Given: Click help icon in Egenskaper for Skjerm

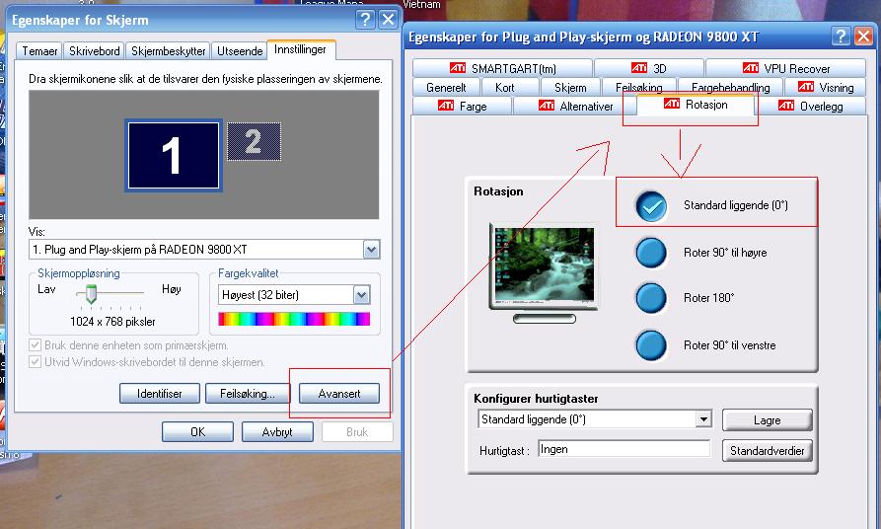Looking at the screenshot, I should (365, 20).
